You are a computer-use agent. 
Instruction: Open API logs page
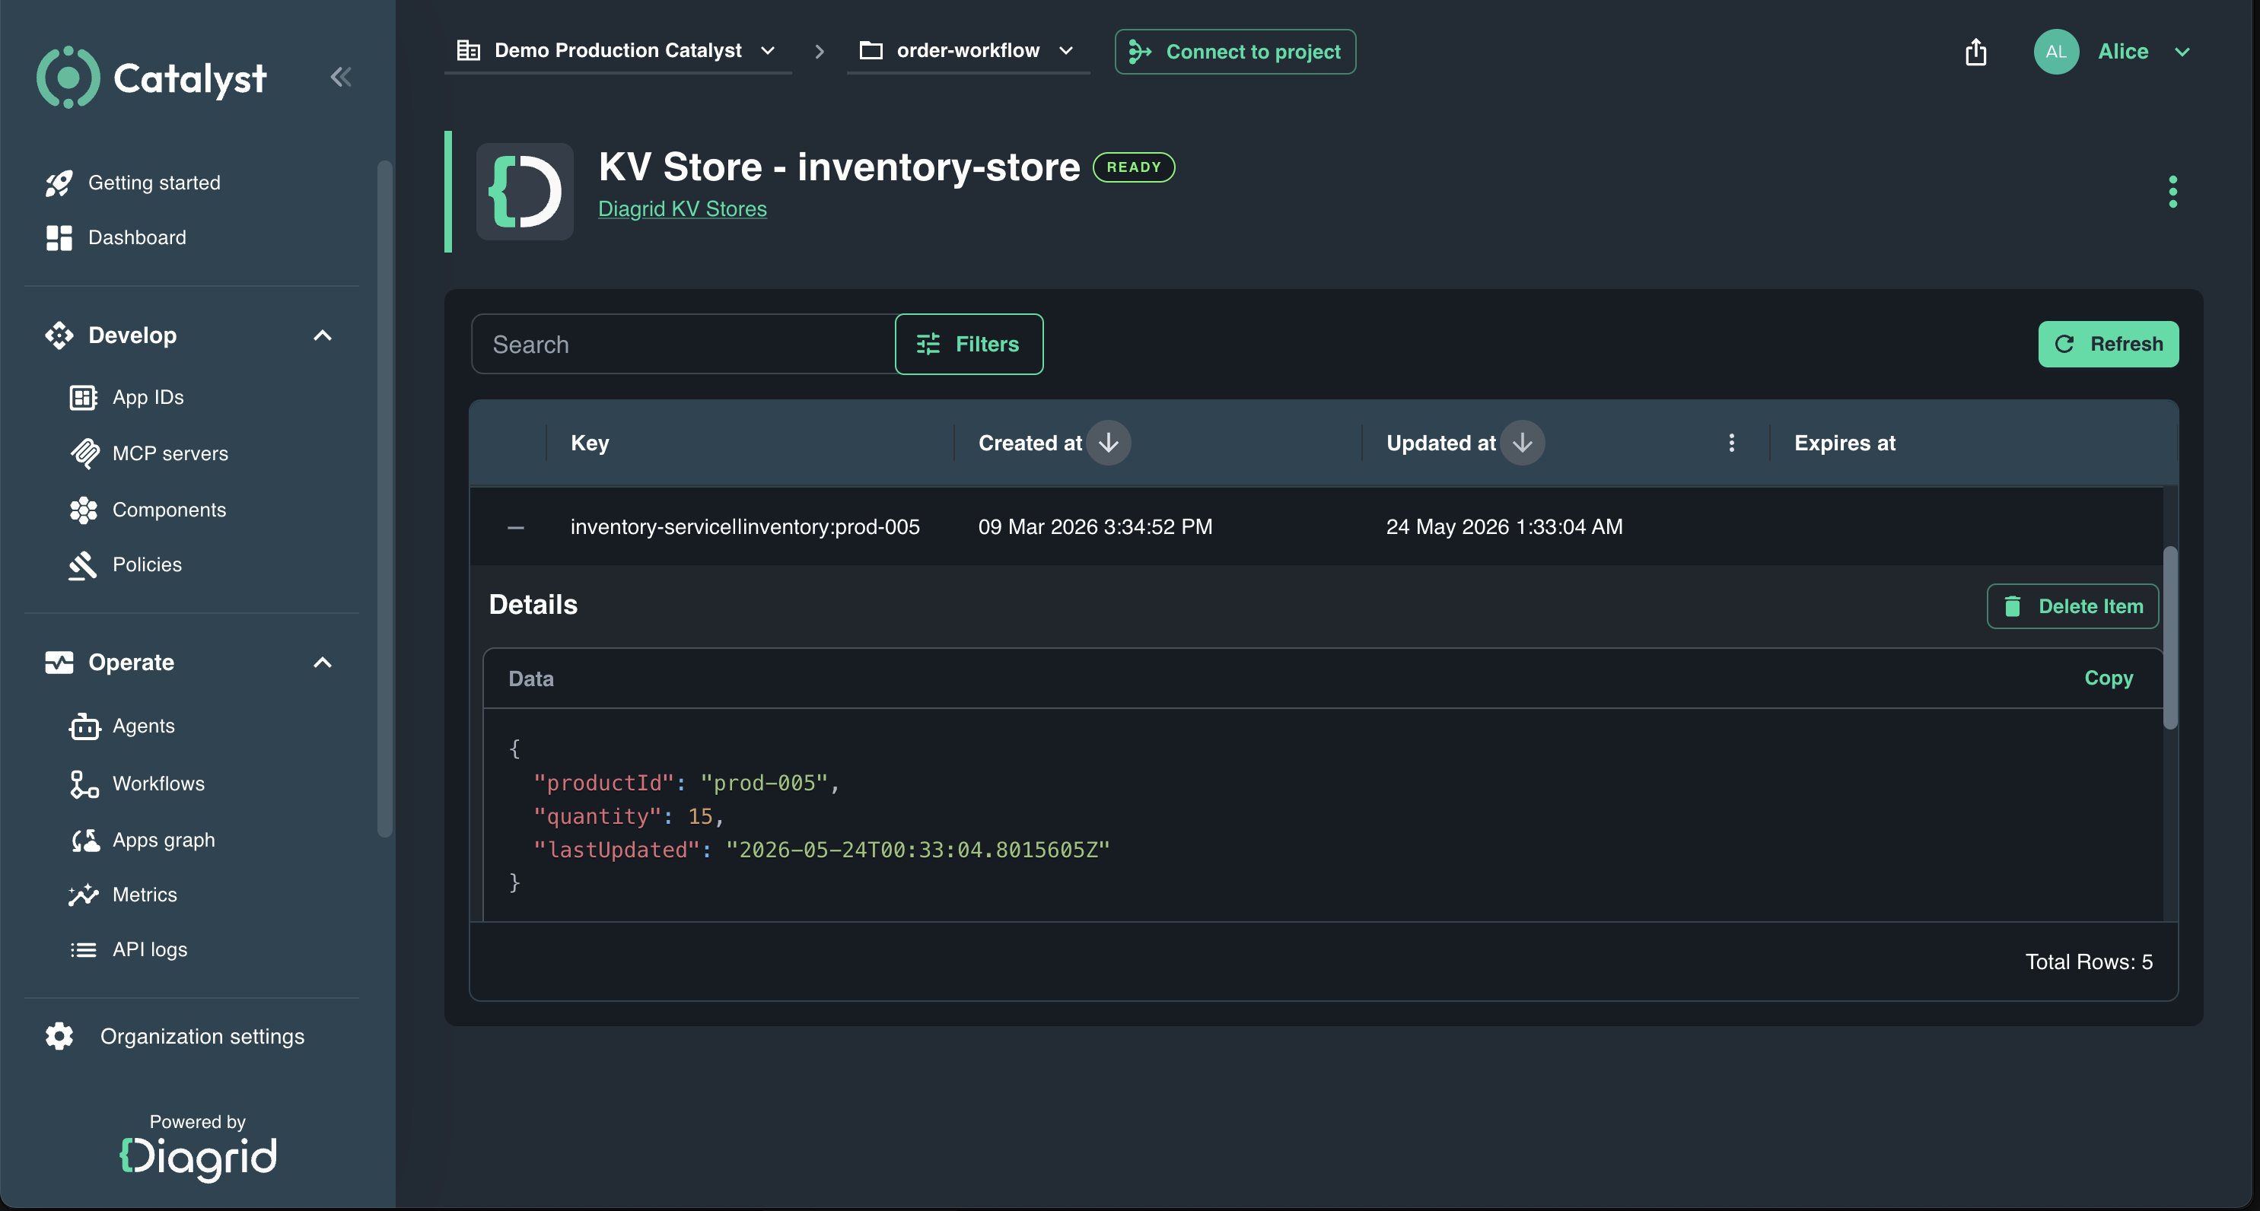click(x=149, y=949)
